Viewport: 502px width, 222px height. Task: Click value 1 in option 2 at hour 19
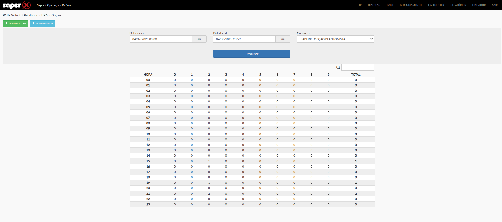click(x=209, y=183)
